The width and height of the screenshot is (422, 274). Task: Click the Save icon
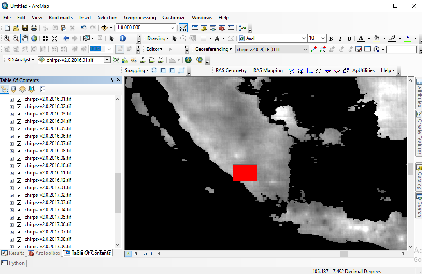click(x=25, y=27)
